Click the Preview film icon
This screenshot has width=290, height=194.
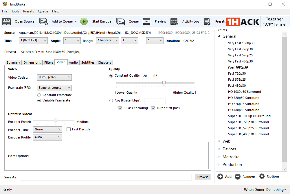(146, 21)
